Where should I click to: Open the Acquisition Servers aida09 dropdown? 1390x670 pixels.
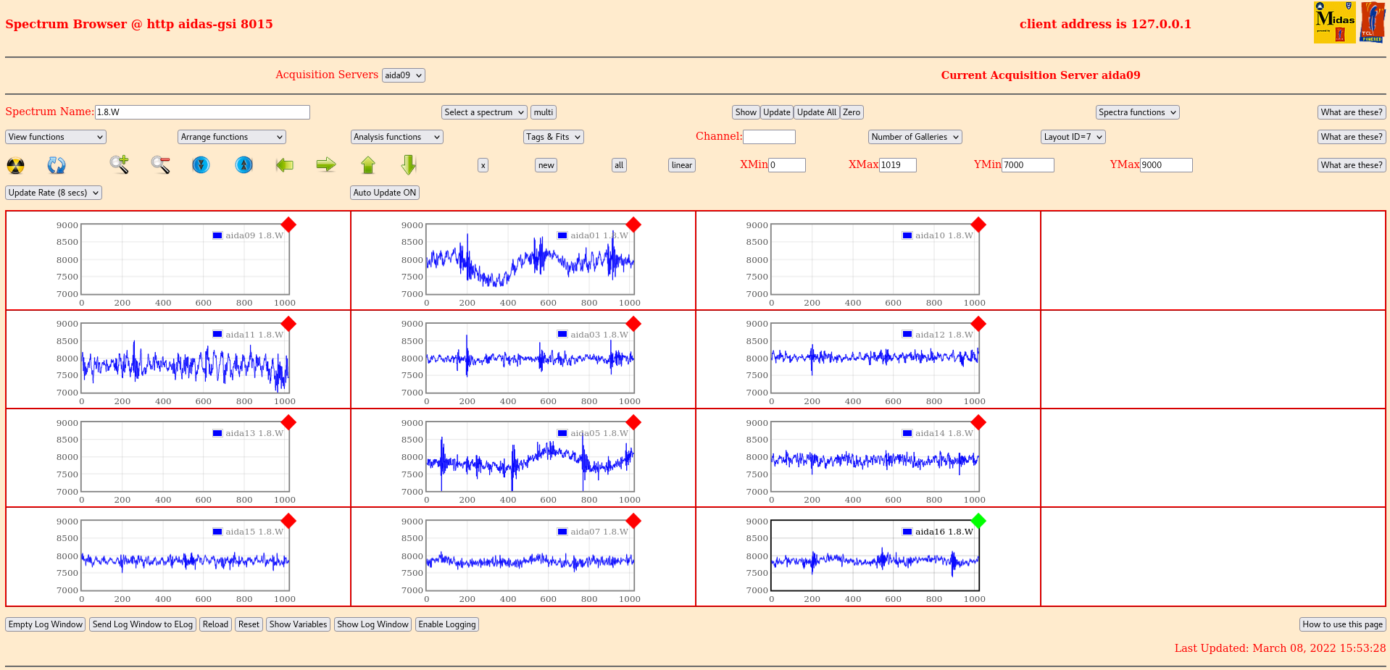tap(403, 75)
